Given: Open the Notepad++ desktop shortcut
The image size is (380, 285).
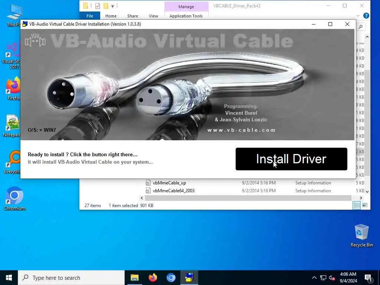Looking at the screenshot, I should coord(12,126).
